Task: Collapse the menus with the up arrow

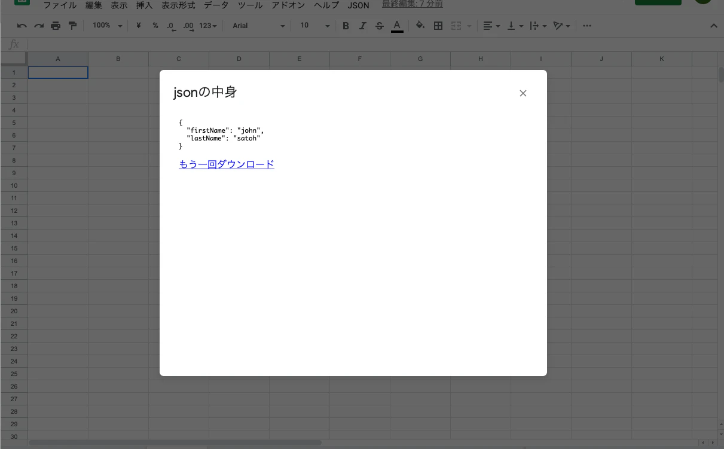Action: pos(714,26)
